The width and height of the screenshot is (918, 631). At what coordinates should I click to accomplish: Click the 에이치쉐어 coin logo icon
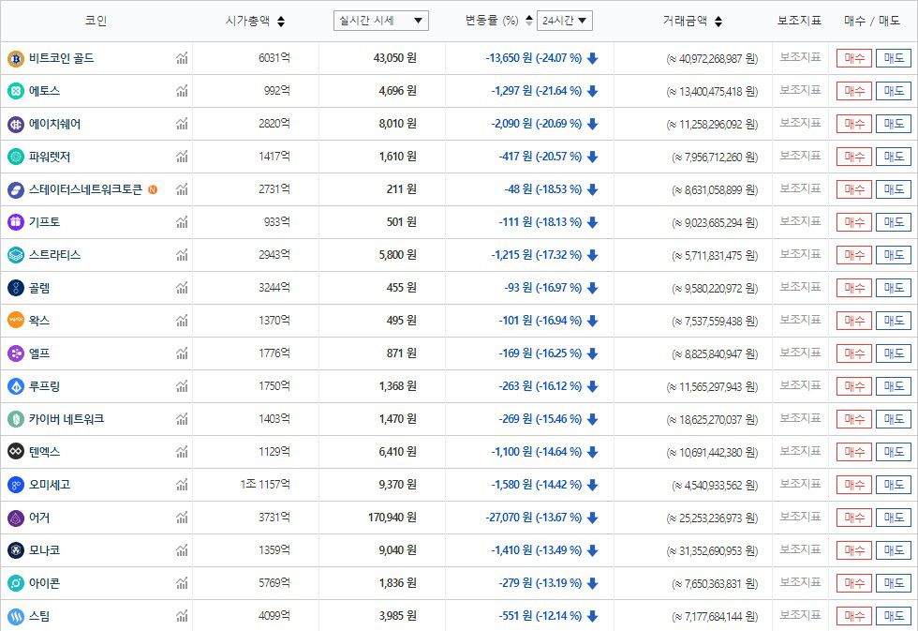(15, 124)
